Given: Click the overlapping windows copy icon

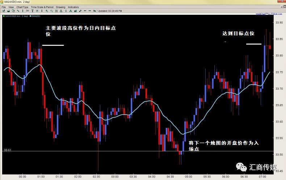Looking at the screenshot, I should 13,11.
